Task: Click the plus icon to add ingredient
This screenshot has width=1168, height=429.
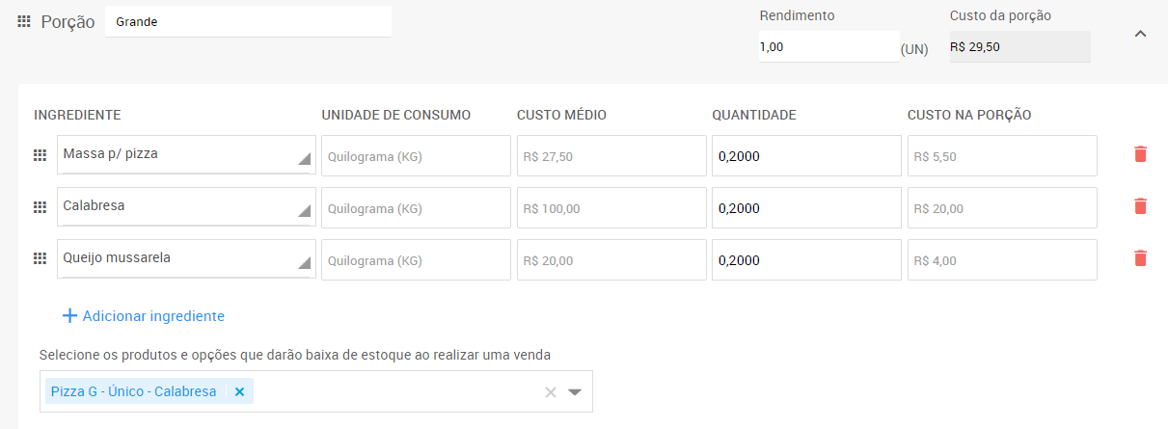Action: [x=69, y=316]
